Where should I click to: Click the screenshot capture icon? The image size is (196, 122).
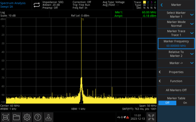point(6,117)
